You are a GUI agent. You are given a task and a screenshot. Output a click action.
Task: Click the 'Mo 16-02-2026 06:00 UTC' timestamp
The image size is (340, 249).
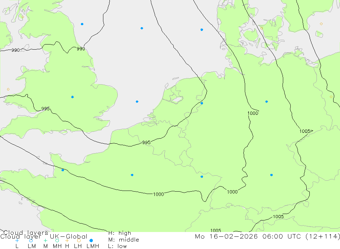pos(249,236)
